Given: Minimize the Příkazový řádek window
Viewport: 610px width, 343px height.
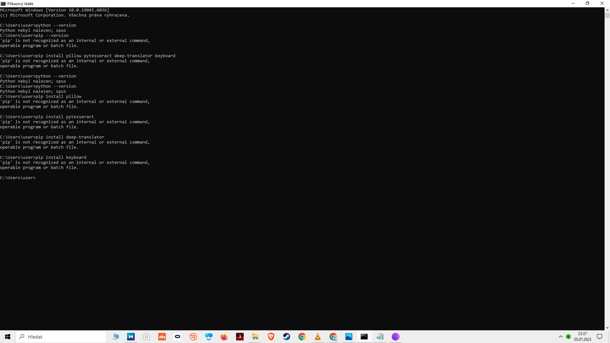Looking at the screenshot, I should (x=573, y=3).
